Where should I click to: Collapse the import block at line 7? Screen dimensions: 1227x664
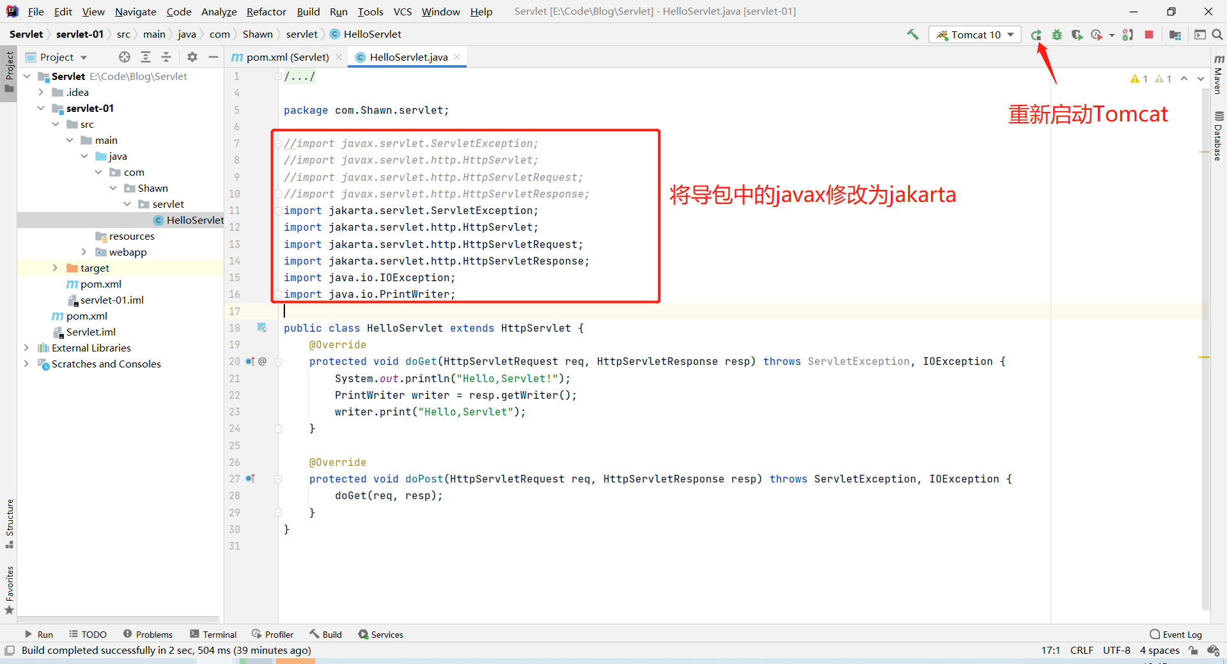(x=279, y=143)
